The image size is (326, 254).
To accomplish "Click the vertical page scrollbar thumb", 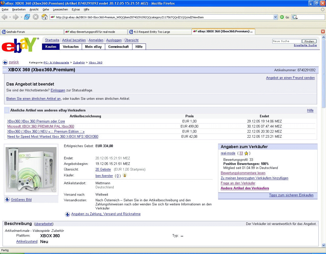I will 324,74.
